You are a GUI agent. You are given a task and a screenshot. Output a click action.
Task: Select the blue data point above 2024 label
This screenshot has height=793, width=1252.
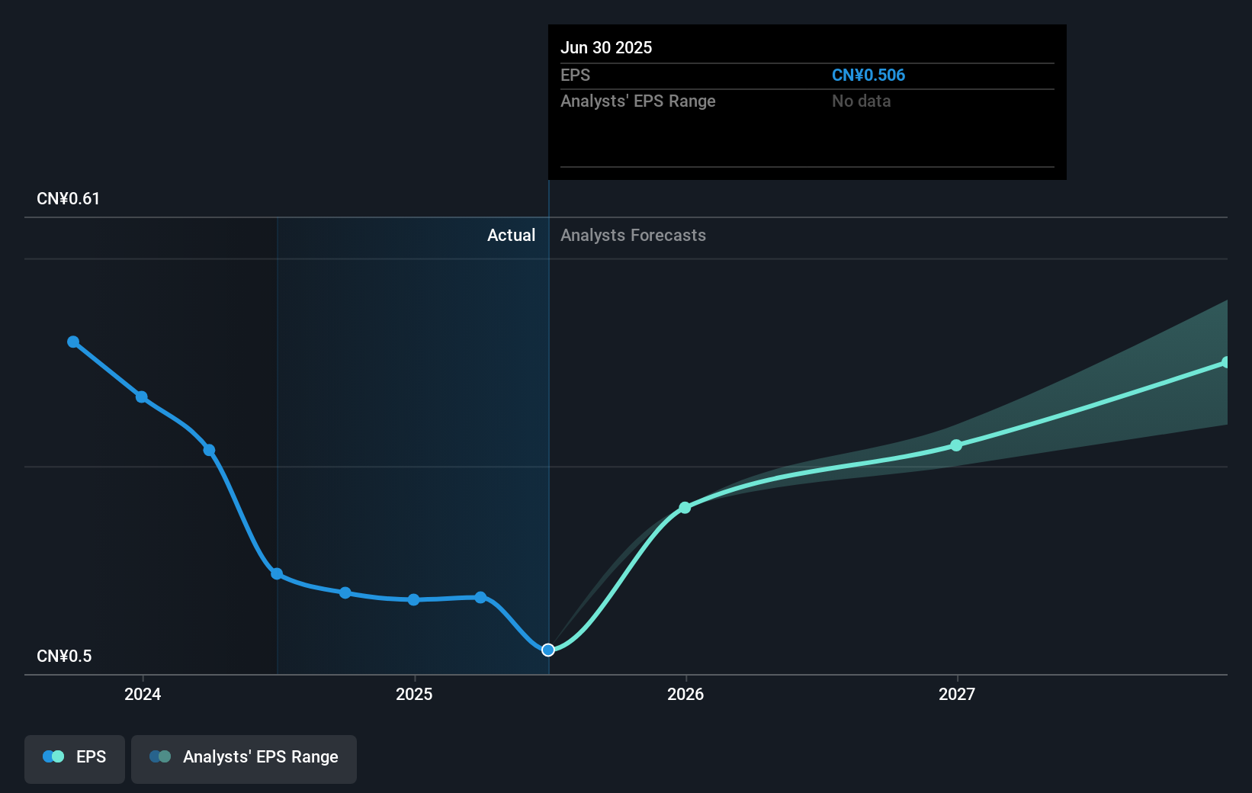click(142, 397)
